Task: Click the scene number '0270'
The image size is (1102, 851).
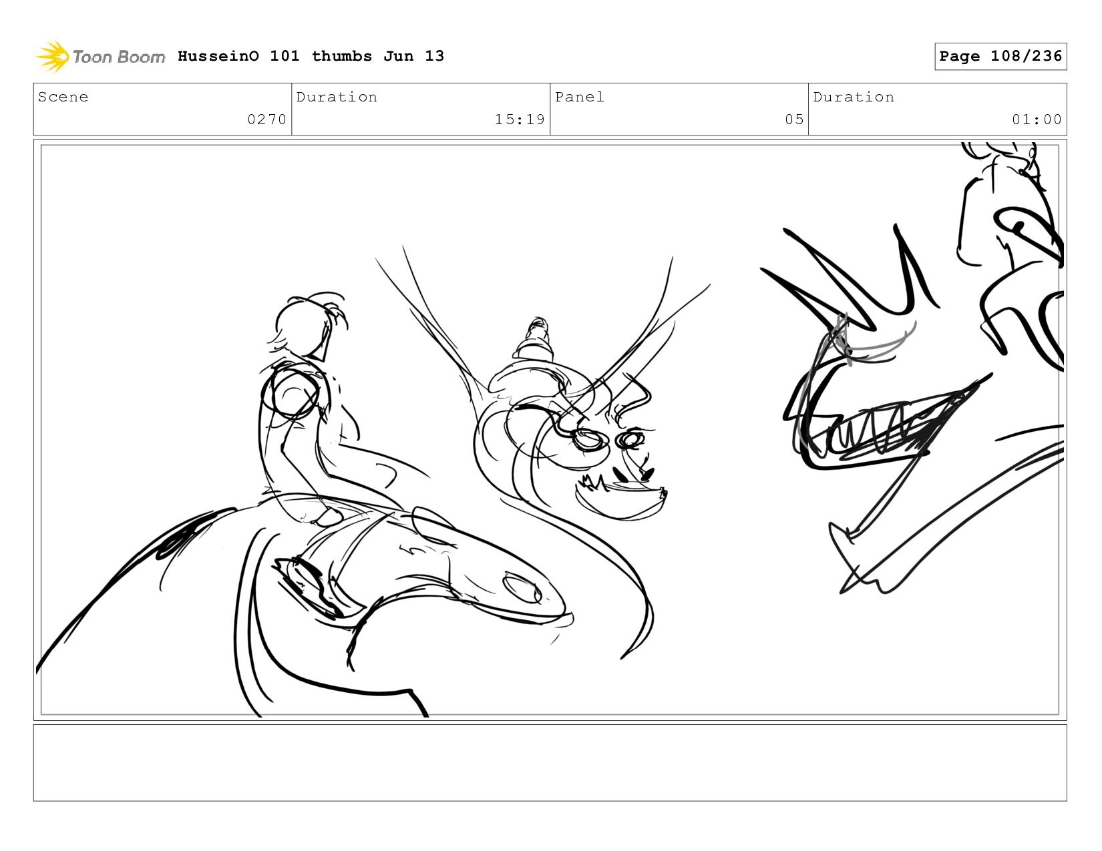Action: coord(266,119)
